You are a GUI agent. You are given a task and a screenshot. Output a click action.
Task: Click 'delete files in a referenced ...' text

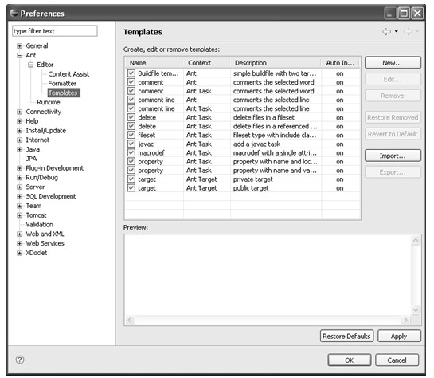tap(275, 126)
